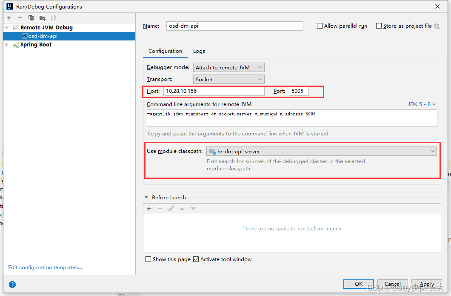
Task: Switch to the Configuration tab
Action: (165, 51)
